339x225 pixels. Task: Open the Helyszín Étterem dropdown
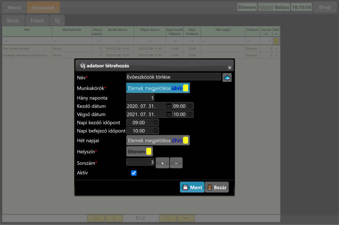click(x=139, y=152)
